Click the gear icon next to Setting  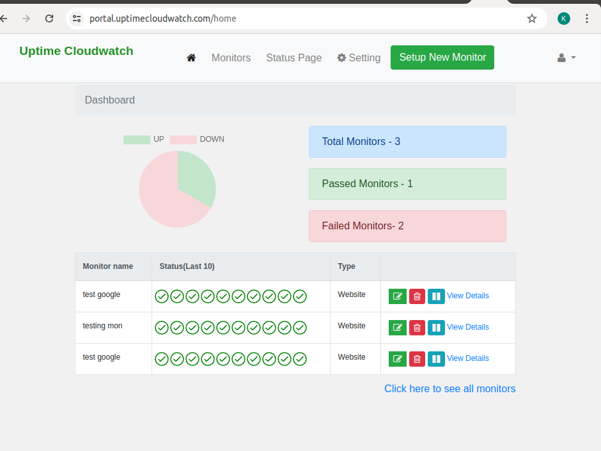pyautogui.click(x=342, y=57)
